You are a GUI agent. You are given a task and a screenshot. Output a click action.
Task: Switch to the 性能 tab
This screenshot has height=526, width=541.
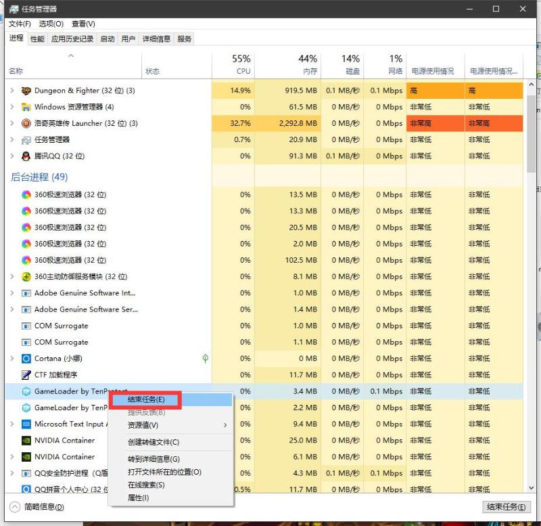(39, 39)
